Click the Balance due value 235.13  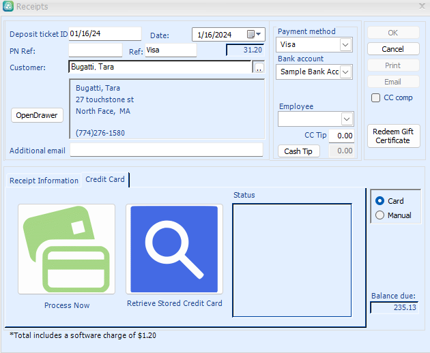coord(394,307)
